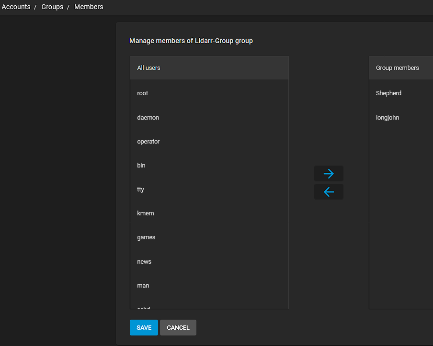
Task: Select the news user
Action: point(209,262)
